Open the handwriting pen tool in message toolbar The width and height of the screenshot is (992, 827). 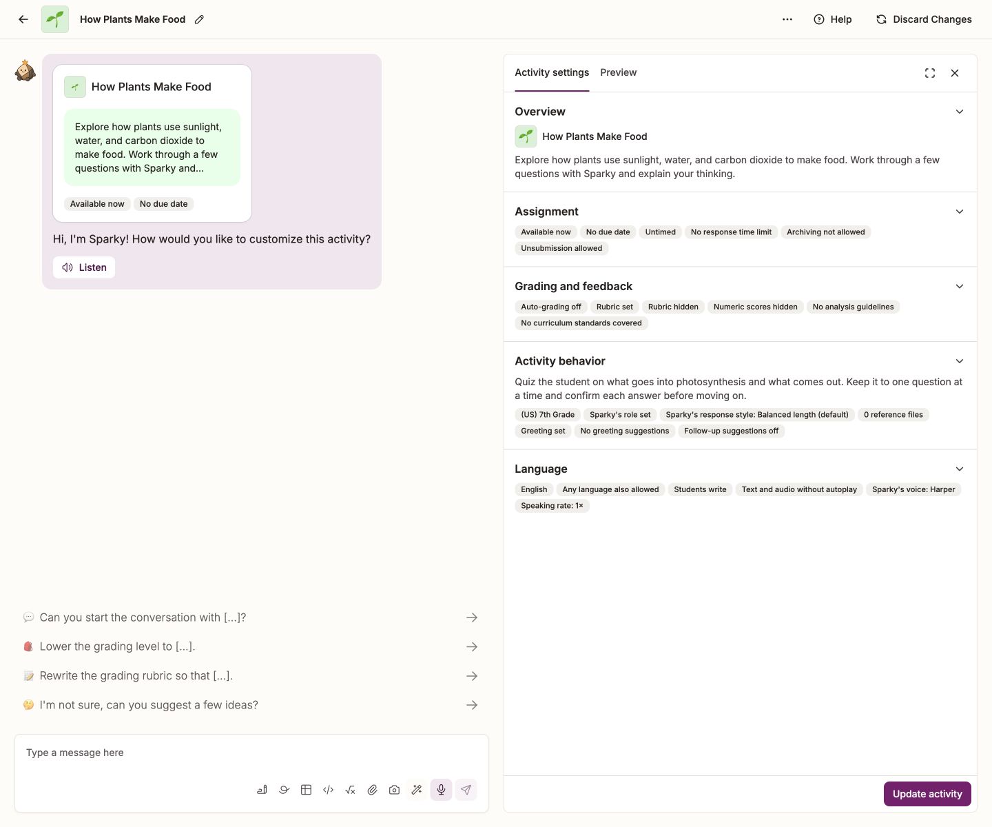[262, 790]
